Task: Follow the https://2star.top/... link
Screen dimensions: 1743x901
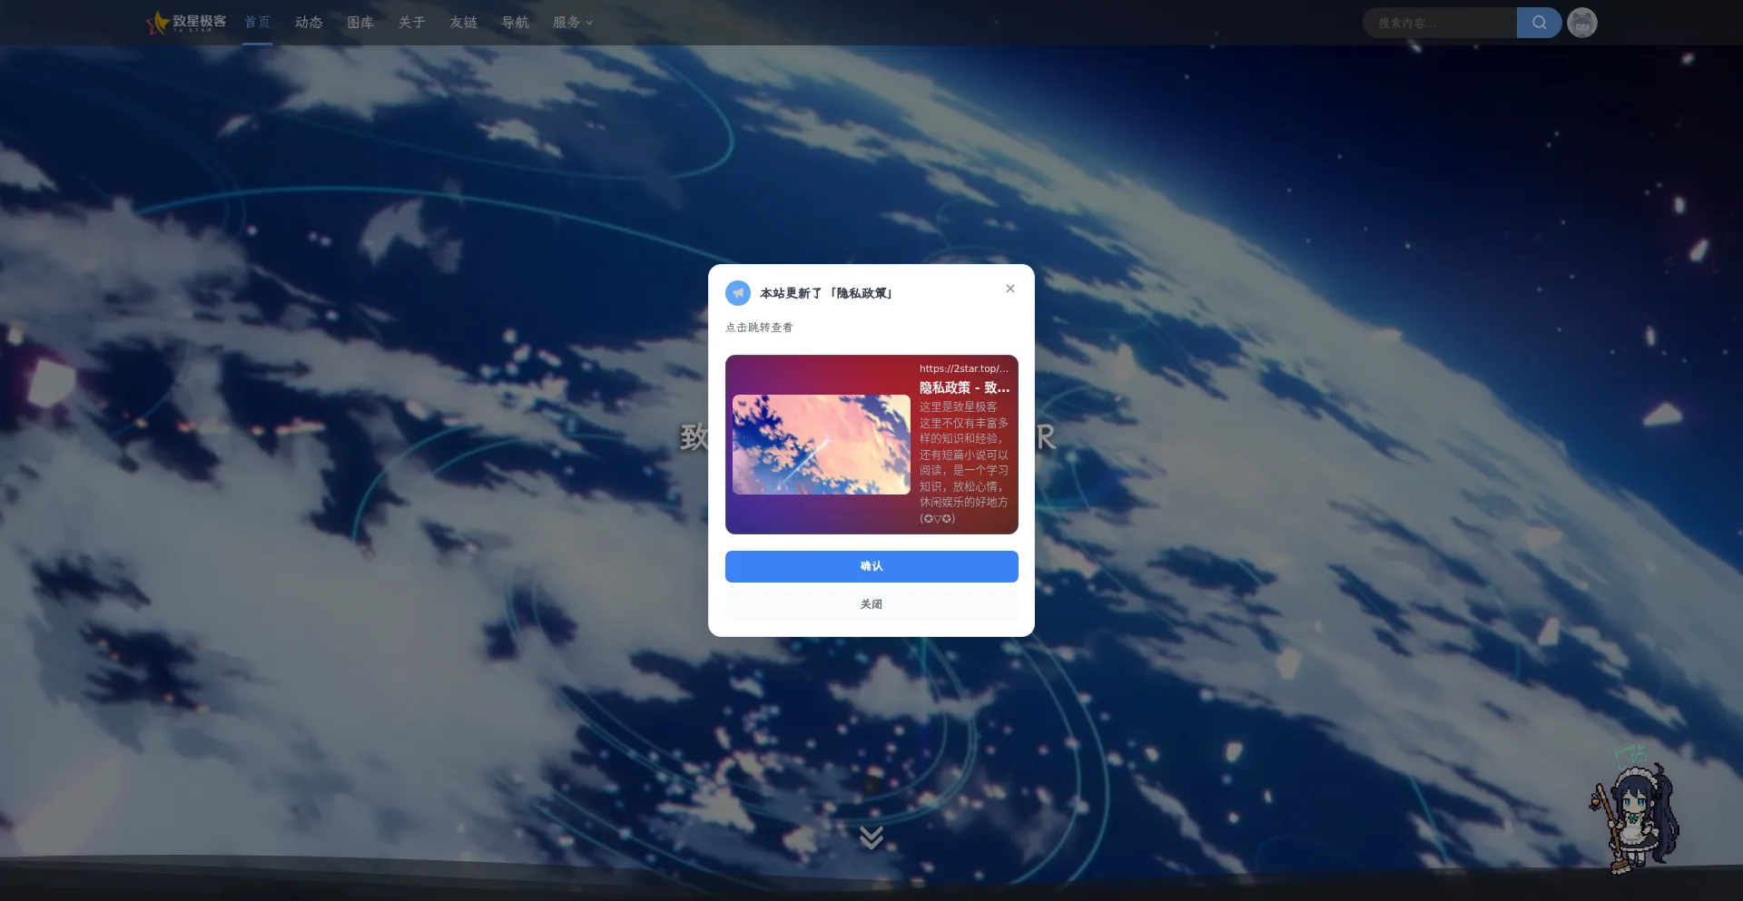Action: coord(964,368)
